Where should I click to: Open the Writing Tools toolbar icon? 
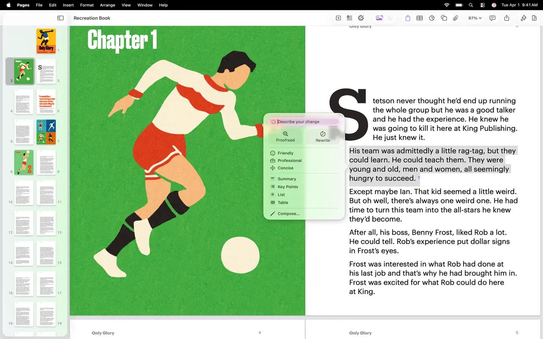tap(361, 18)
